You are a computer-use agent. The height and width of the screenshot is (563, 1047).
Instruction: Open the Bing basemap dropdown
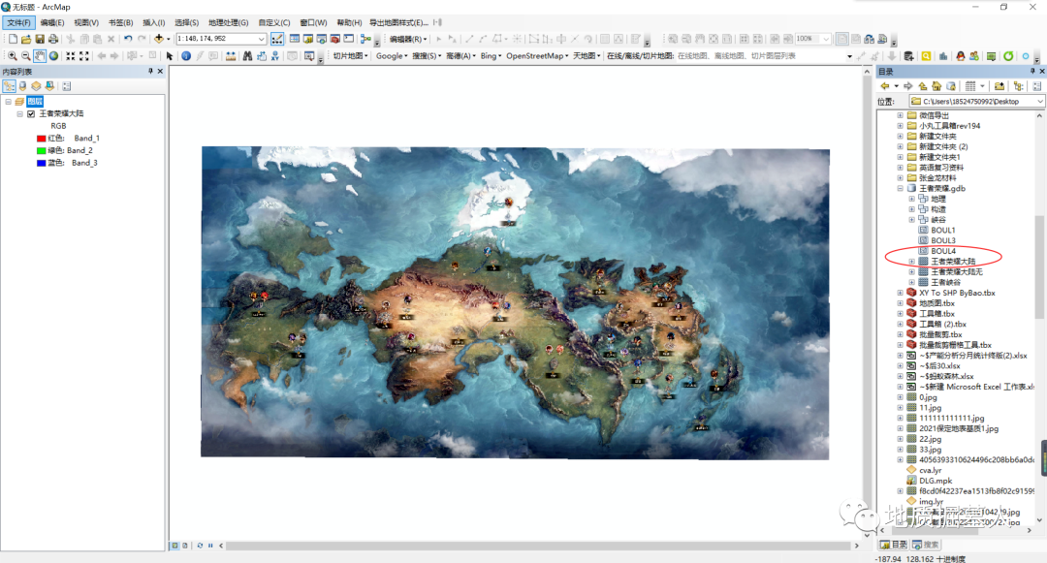pyautogui.click(x=491, y=56)
